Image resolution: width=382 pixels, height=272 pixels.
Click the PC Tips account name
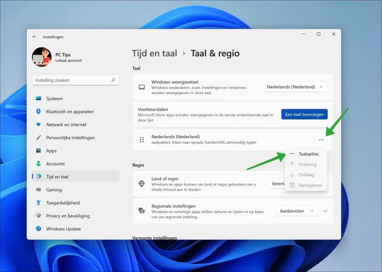tap(63, 55)
